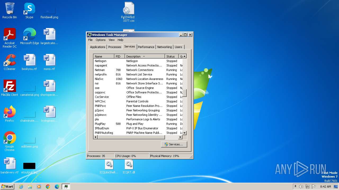Select the IPBusEnum service row

[x=138, y=128]
